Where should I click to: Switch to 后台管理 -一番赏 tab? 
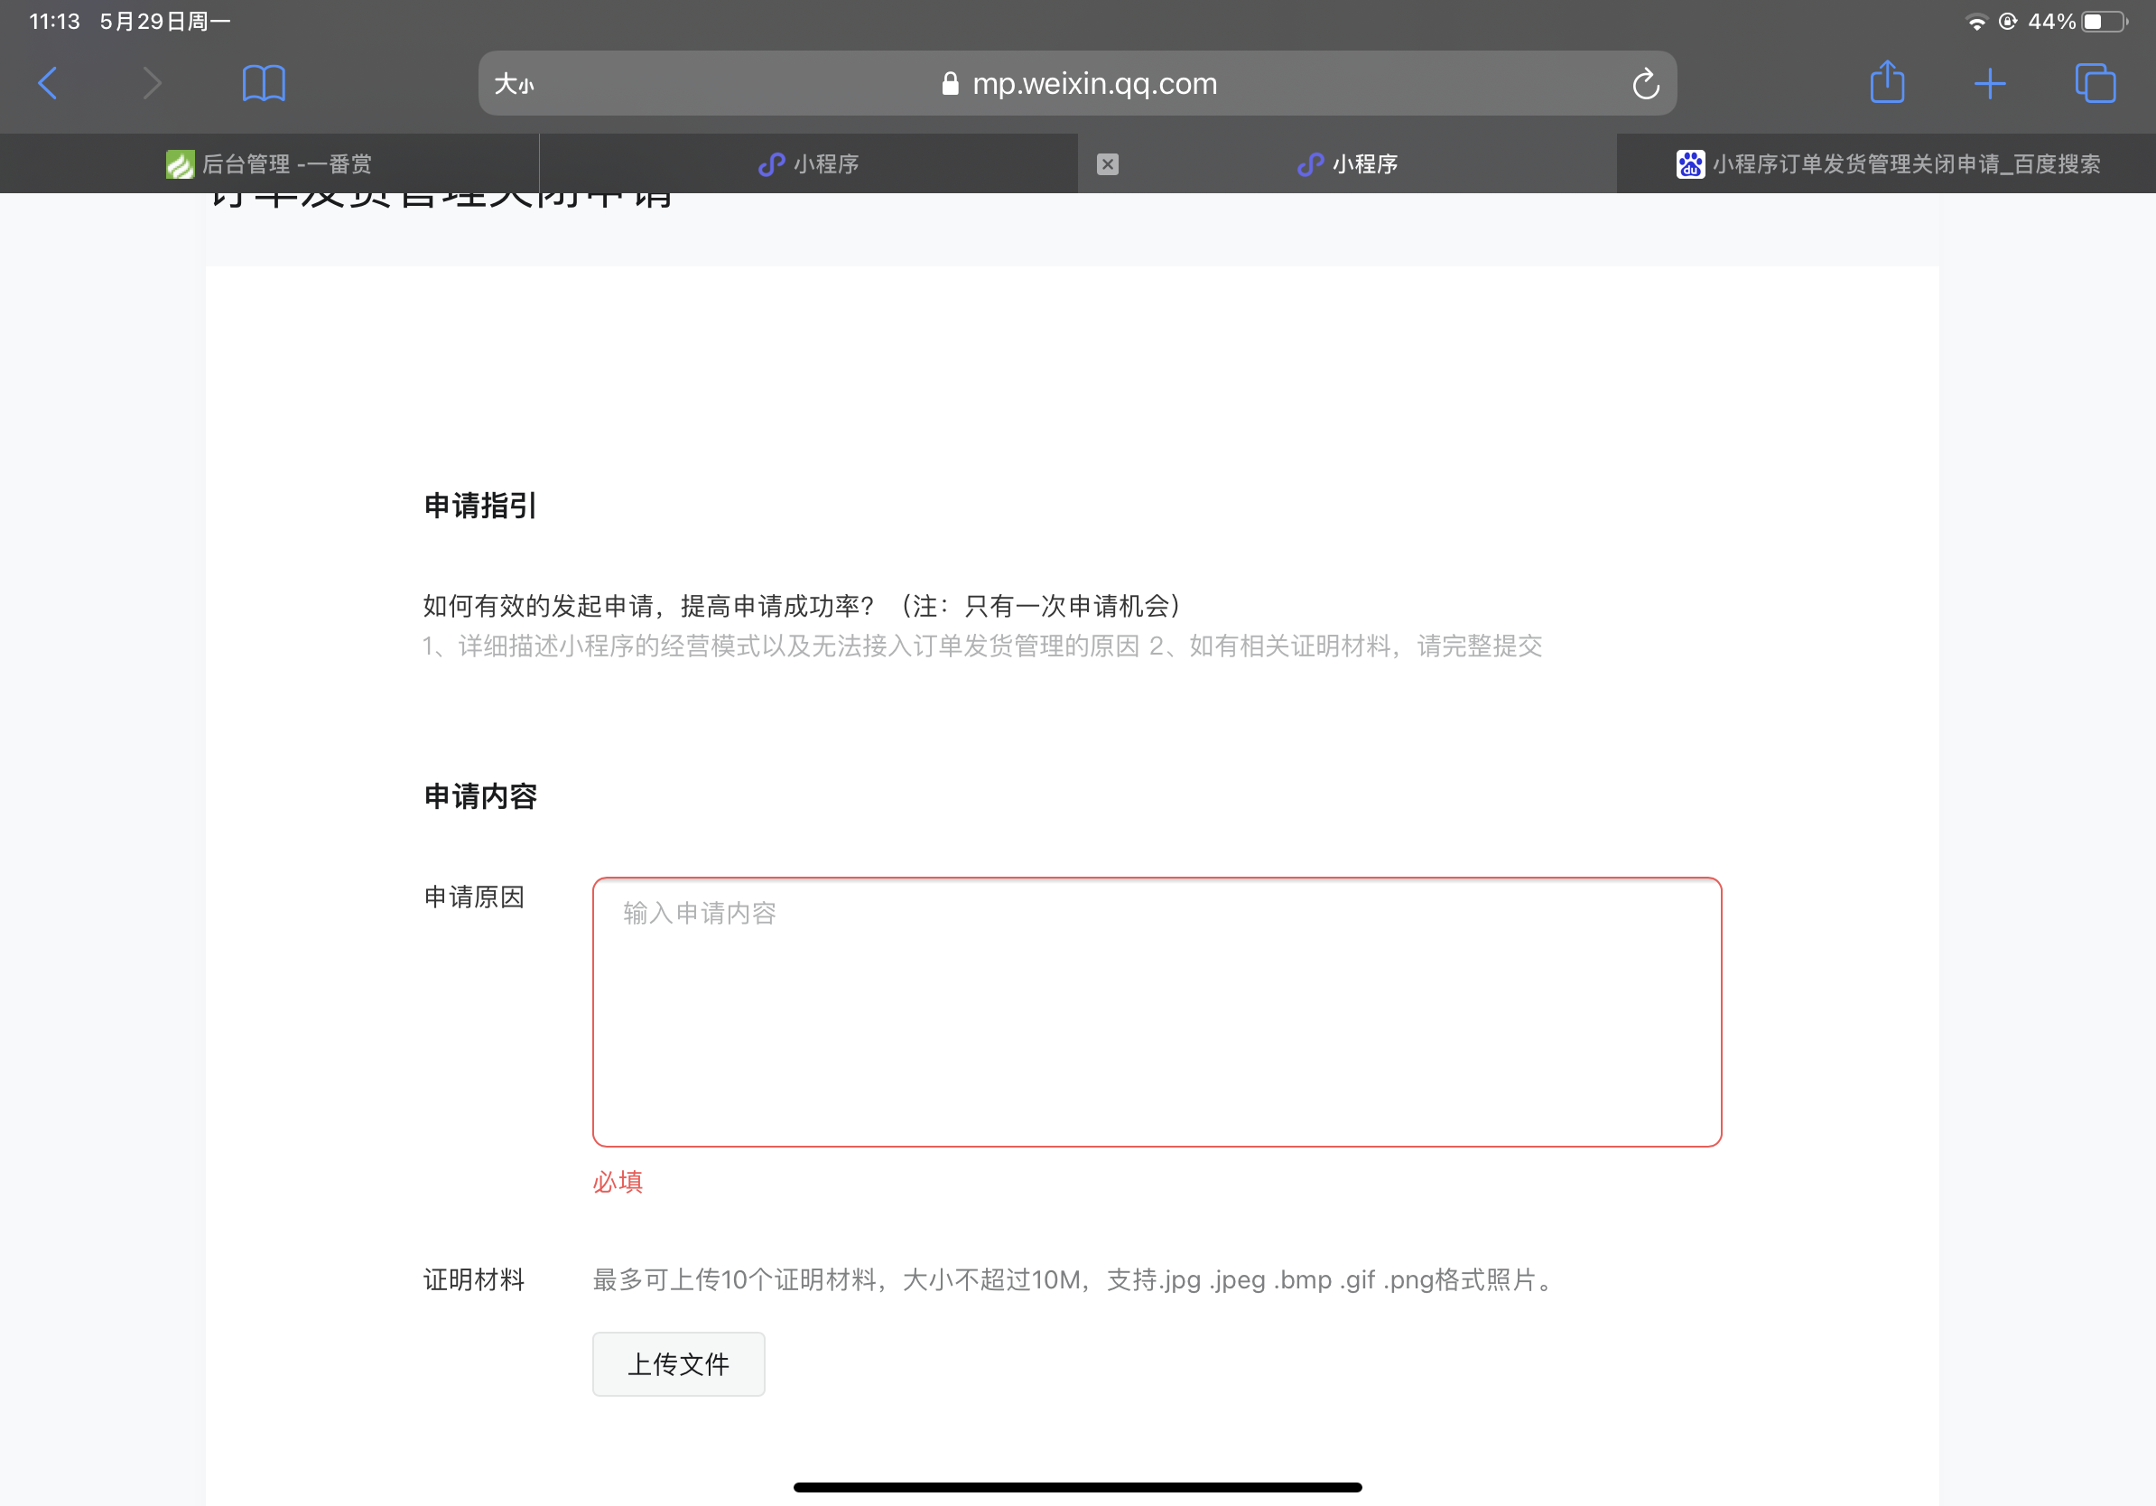pyautogui.click(x=269, y=164)
